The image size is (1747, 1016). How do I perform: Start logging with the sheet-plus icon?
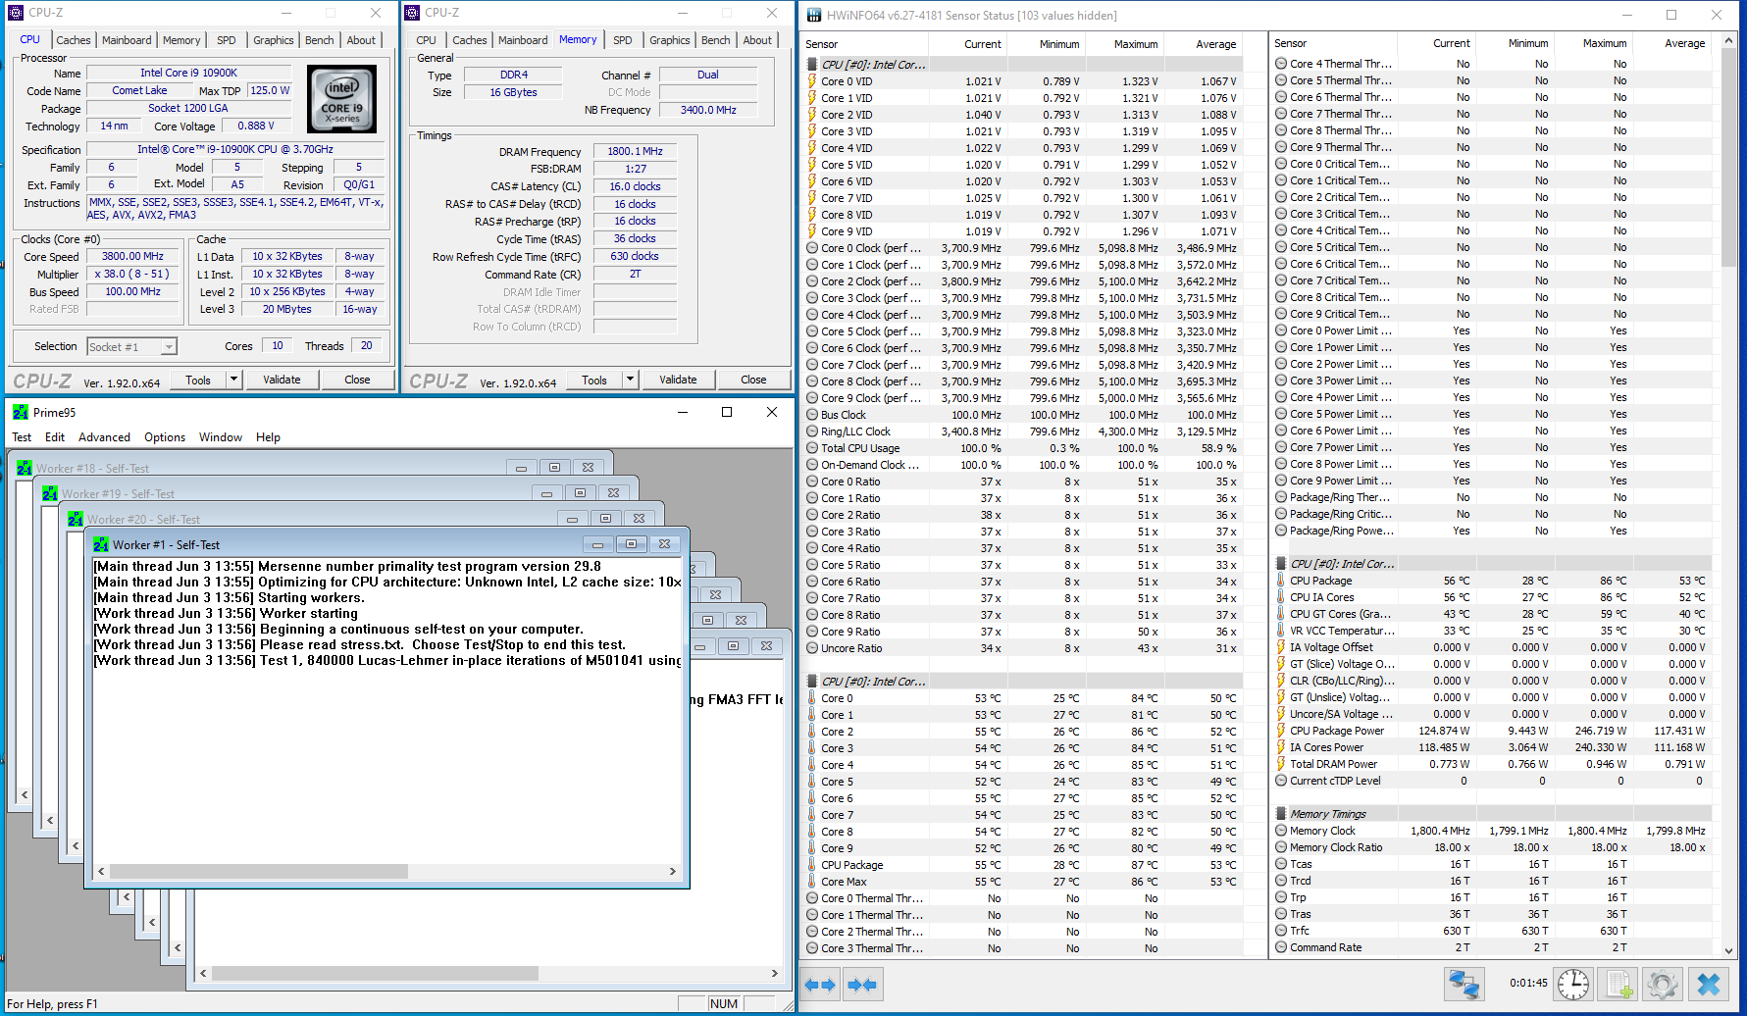pos(1619,984)
